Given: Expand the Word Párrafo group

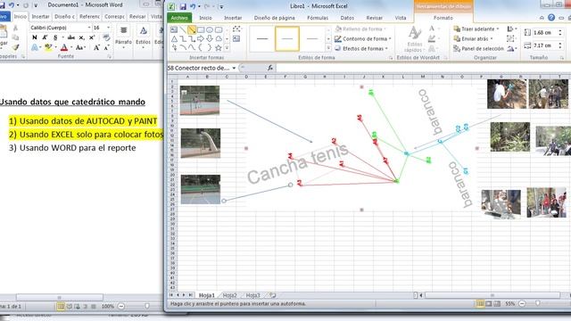Looking at the screenshot, I should [x=123, y=37].
